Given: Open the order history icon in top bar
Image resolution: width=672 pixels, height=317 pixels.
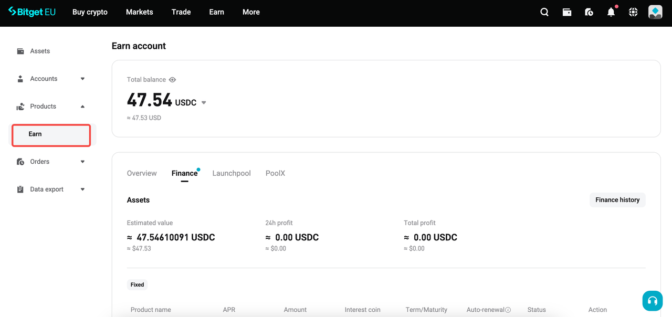Looking at the screenshot, I should (589, 12).
